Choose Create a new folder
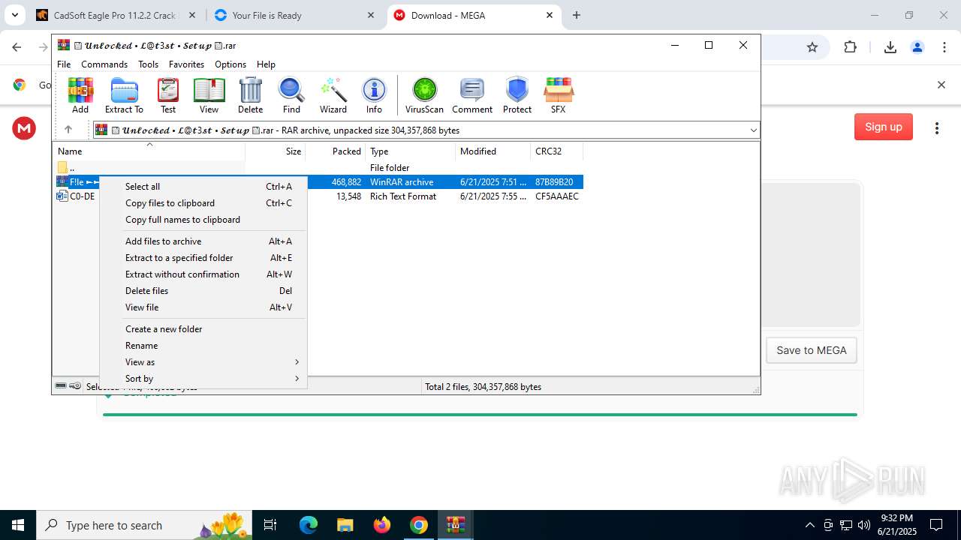Viewport: 961px width, 540px height. (203, 329)
